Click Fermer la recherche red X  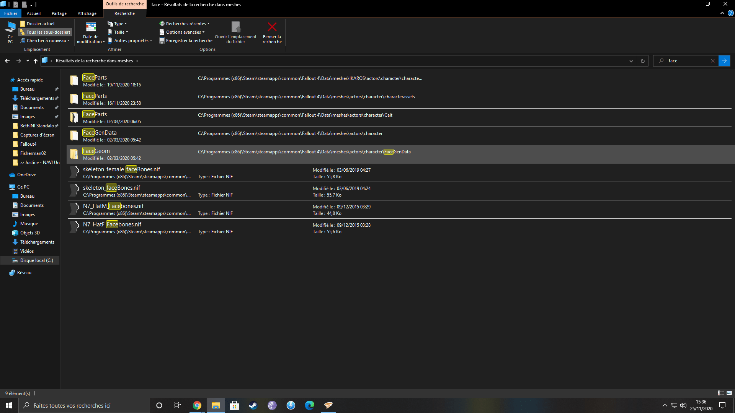[272, 33]
